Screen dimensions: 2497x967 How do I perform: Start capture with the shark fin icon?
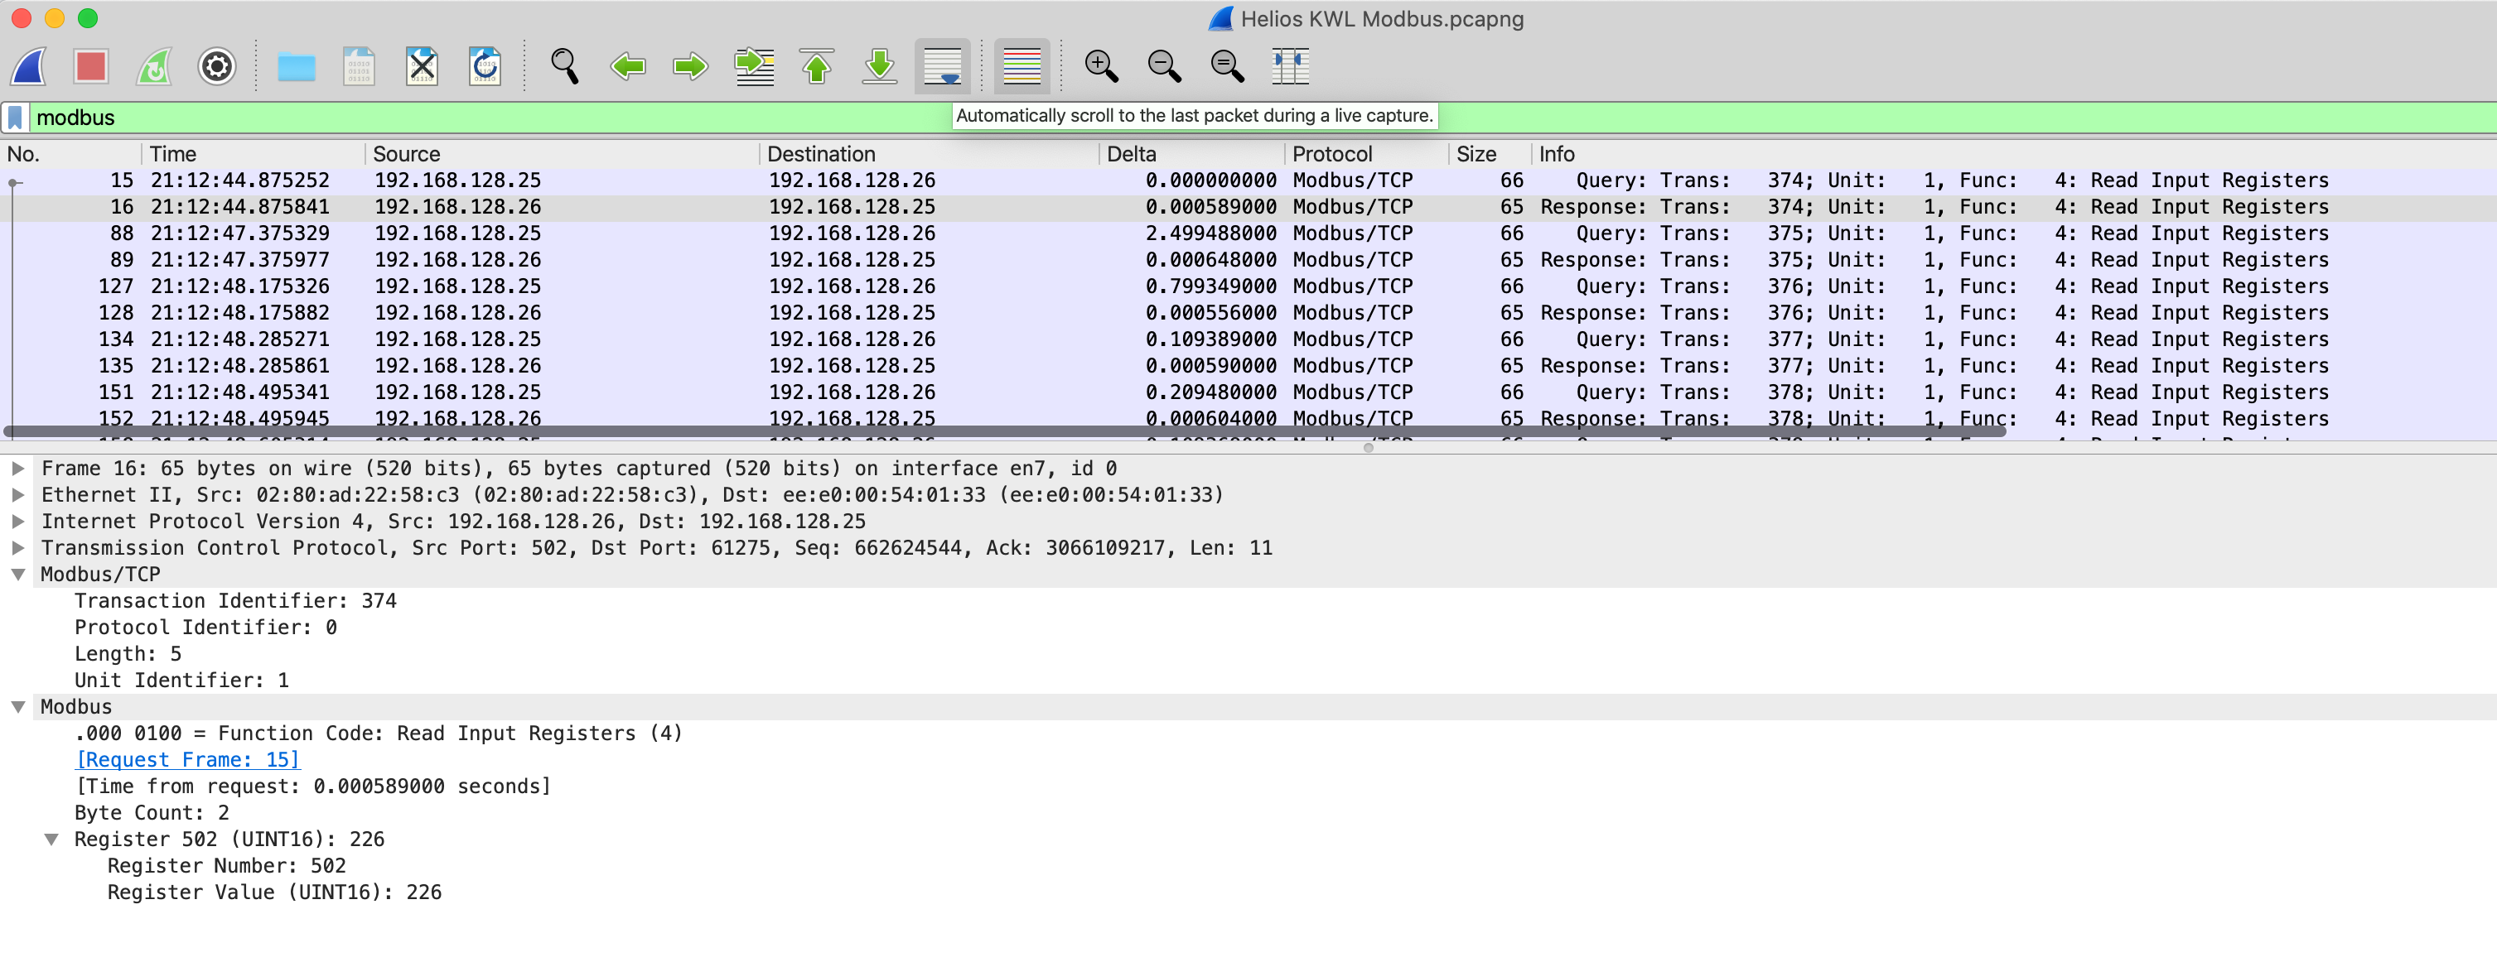coord(29,67)
